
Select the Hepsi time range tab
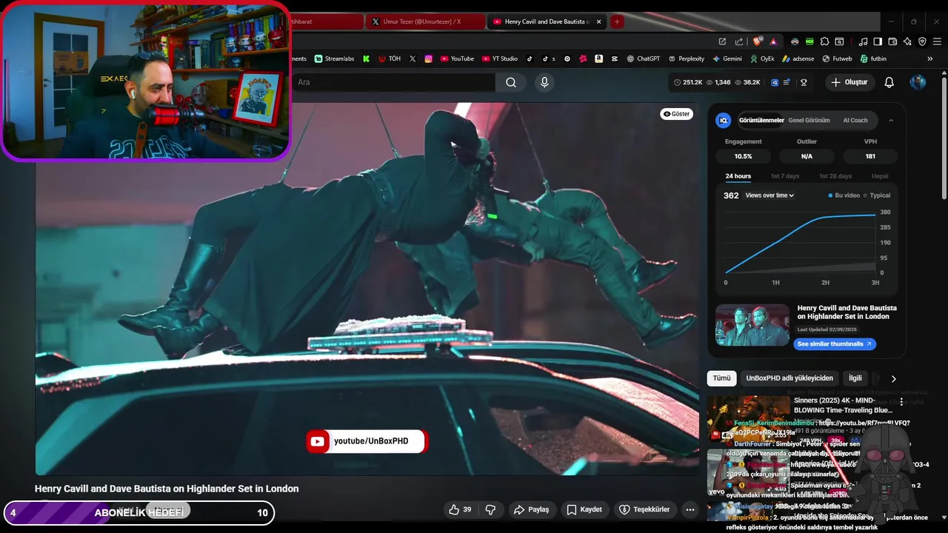[880, 176]
